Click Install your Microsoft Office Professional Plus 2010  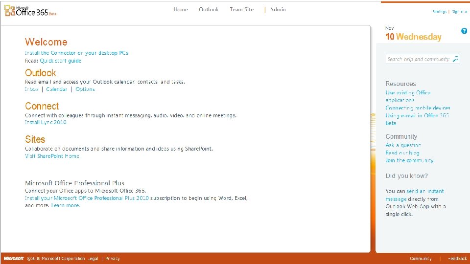coord(87,198)
